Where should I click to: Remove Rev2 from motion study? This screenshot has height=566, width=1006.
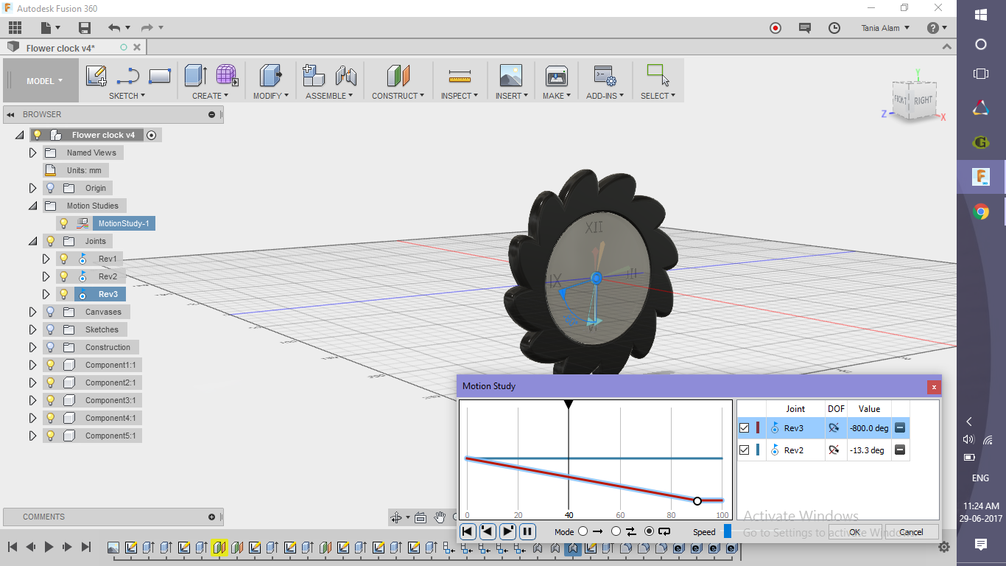coord(900,450)
